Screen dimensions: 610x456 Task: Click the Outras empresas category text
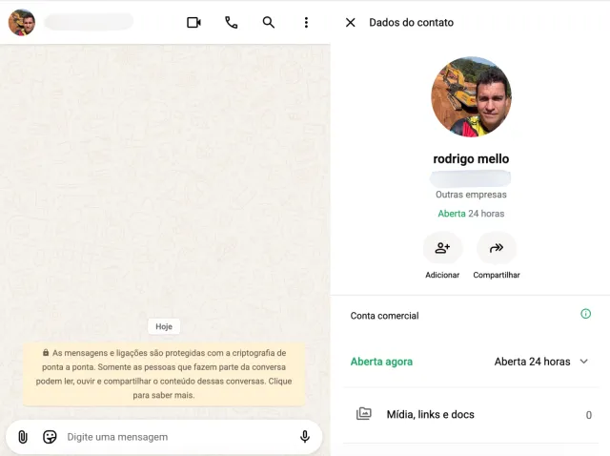click(x=471, y=195)
